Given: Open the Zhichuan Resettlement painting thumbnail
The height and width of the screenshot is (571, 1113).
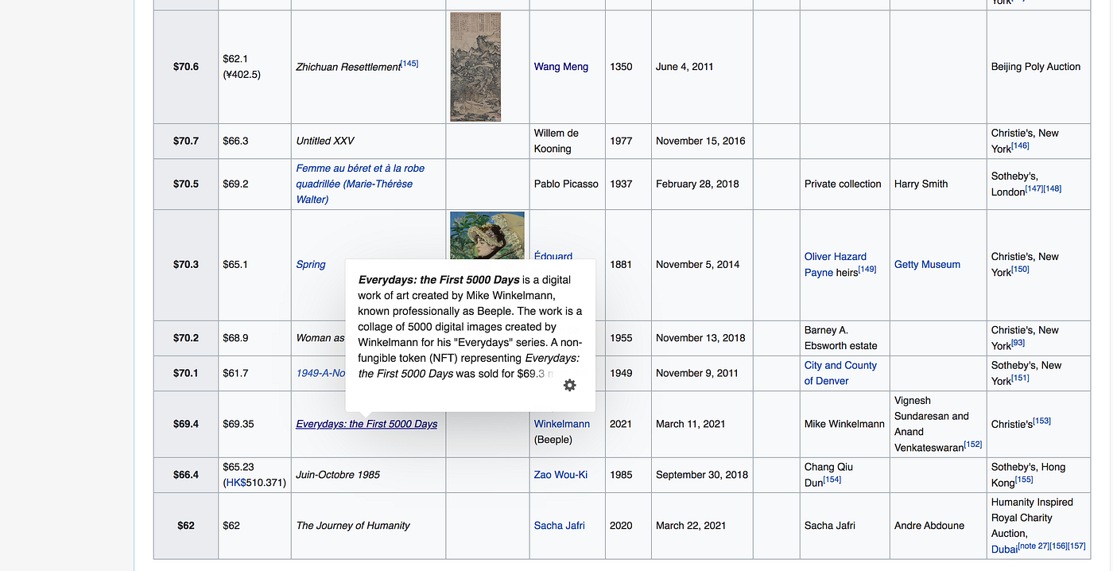Looking at the screenshot, I should click(x=475, y=67).
